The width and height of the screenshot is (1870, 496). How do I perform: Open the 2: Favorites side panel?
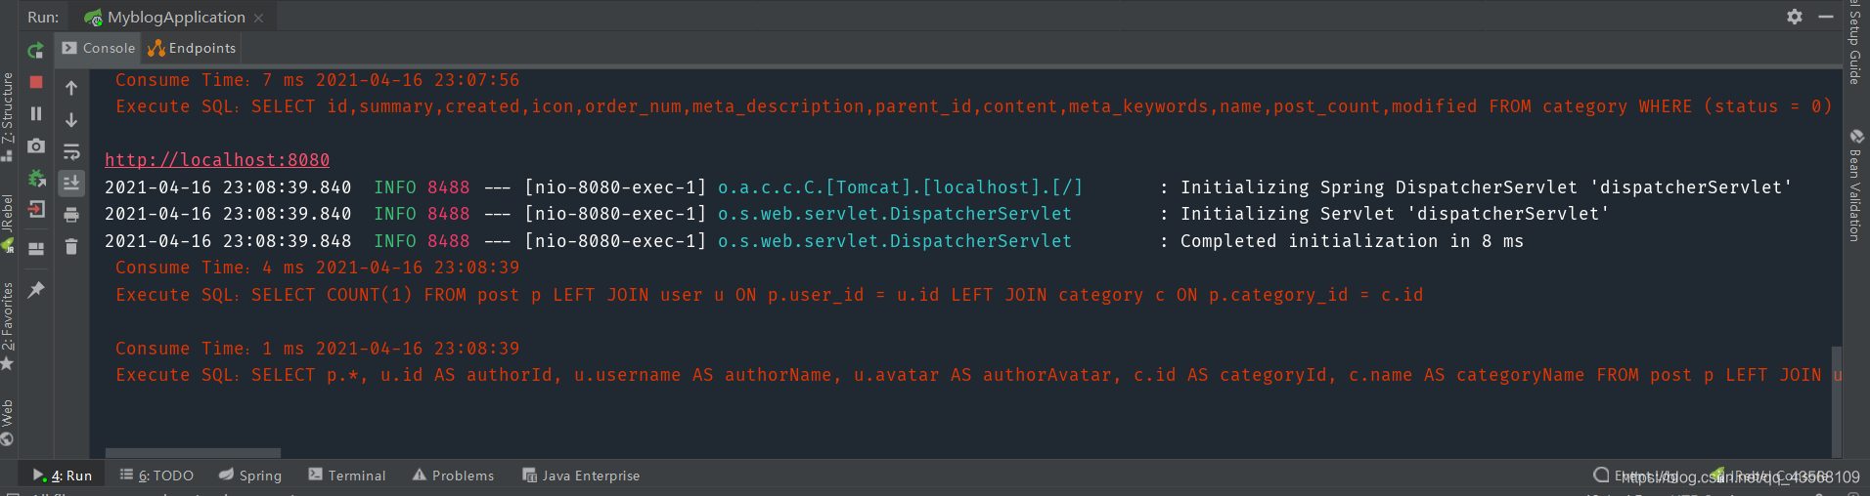pyautogui.click(x=8, y=326)
